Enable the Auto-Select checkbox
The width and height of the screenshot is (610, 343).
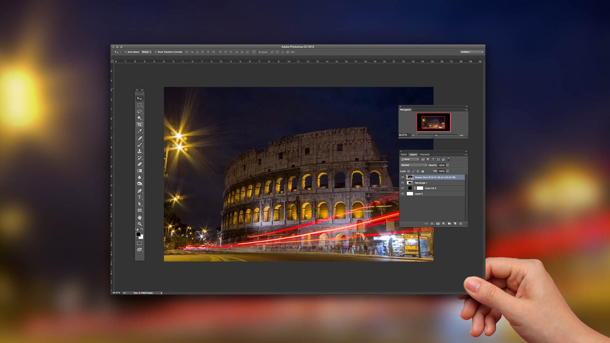coord(125,52)
